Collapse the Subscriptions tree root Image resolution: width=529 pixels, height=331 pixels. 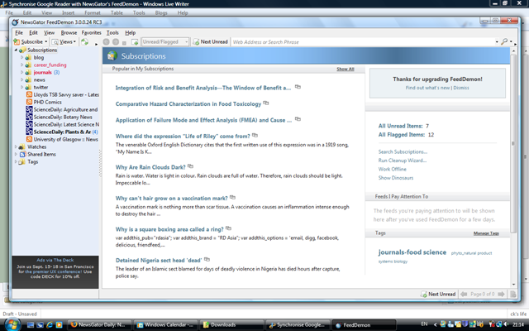pyautogui.click(x=16, y=50)
